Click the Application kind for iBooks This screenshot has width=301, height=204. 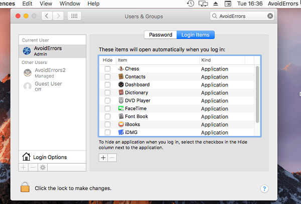point(215,124)
